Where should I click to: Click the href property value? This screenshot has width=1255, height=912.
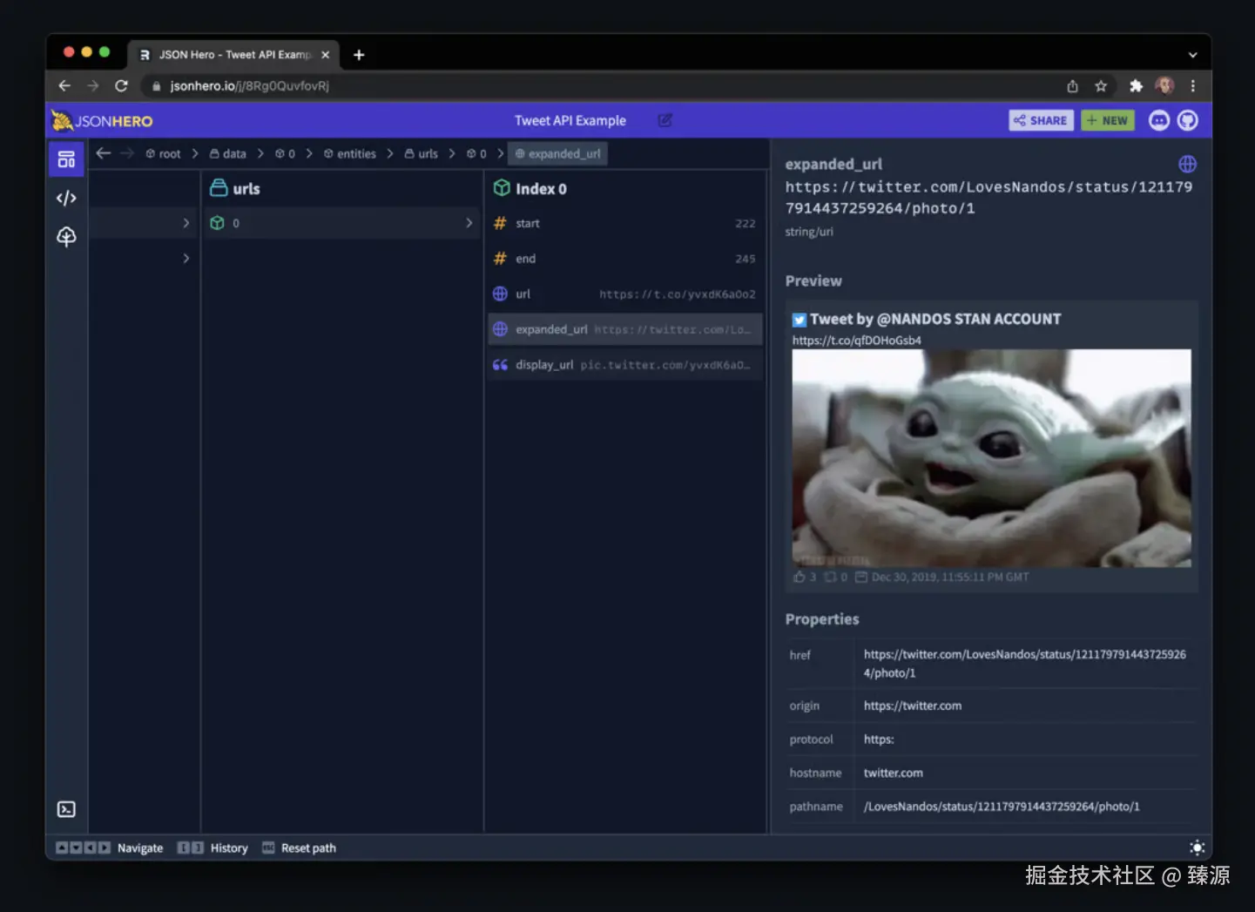coord(1024,664)
